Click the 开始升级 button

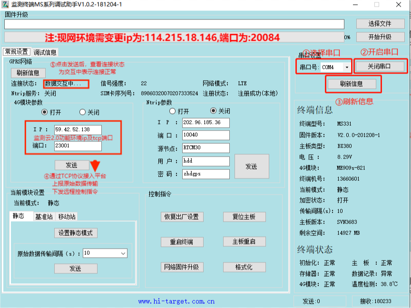click(380, 37)
